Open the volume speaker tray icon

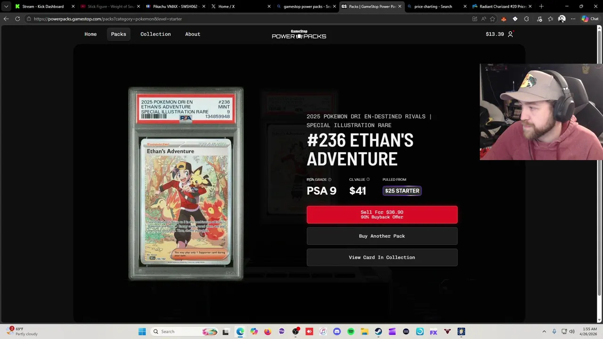(572, 331)
